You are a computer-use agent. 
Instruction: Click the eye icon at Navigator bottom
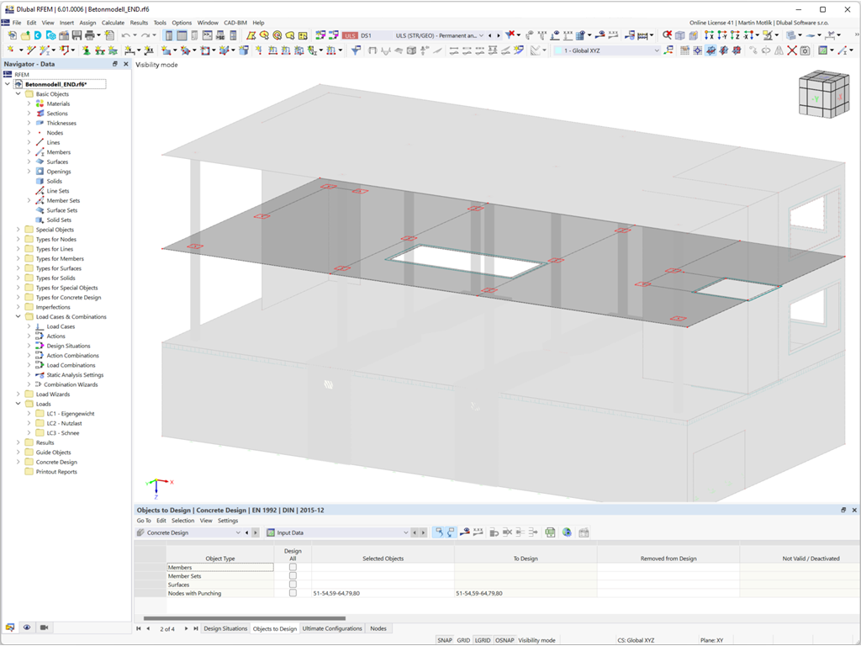[26, 627]
